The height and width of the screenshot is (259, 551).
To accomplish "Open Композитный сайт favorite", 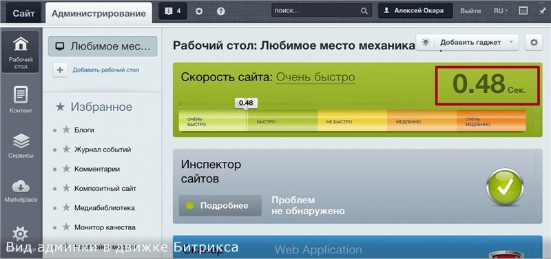I will (105, 189).
